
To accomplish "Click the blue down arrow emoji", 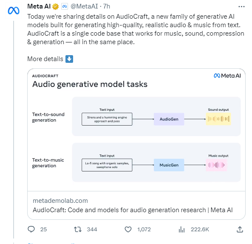I will click(69, 59).
